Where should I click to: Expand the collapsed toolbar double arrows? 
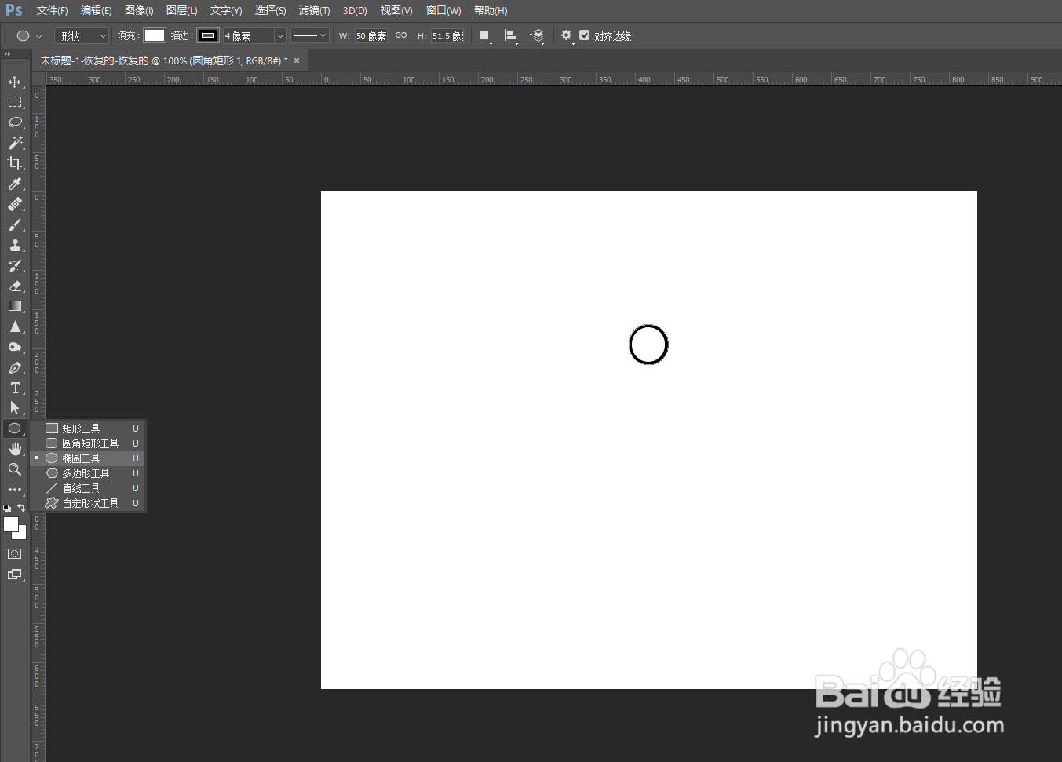point(7,54)
